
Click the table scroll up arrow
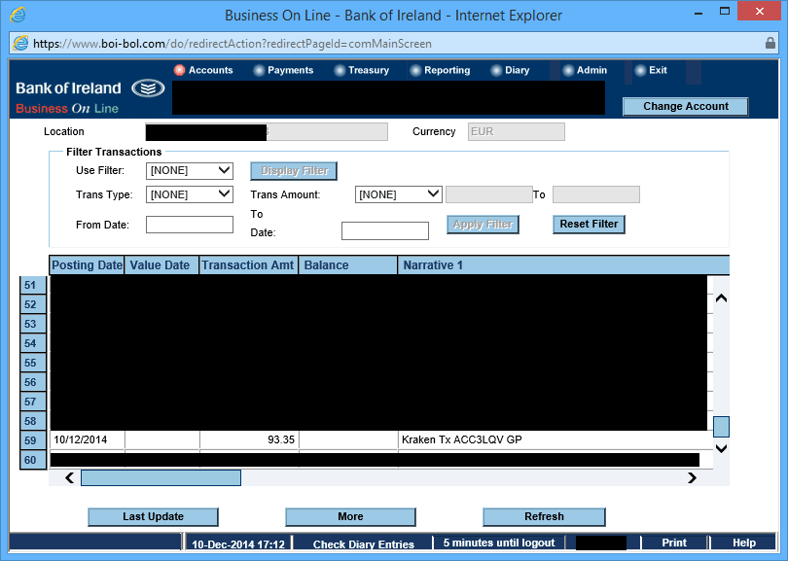click(x=721, y=298)
